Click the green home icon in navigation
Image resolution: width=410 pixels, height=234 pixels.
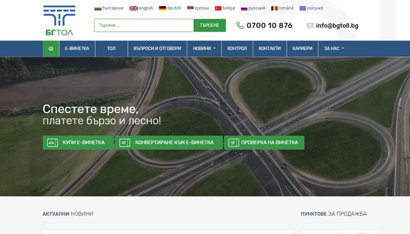51,48
